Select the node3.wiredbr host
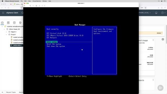This screenshot has width=167, height=94. [18, 43]
